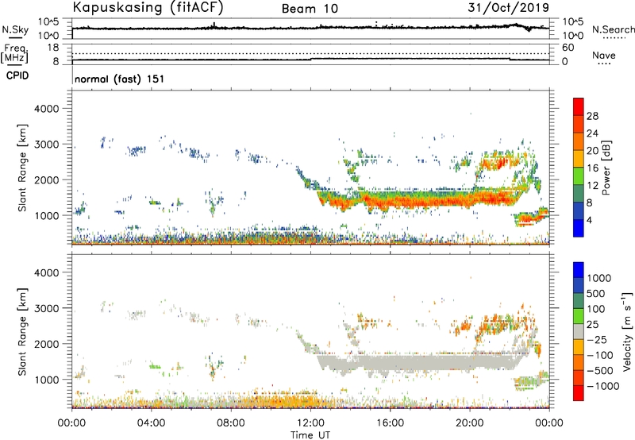Viewport: 635px width, 440px height.
Task: Click the -100 value on velocity scale
Action: click(x=600, y=355)
